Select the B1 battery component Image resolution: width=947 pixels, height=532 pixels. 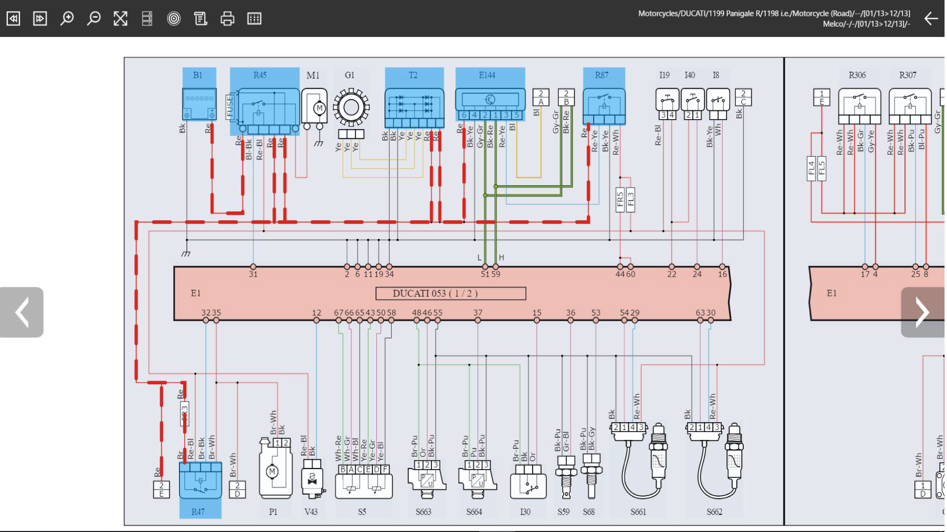tap(199, 103)
